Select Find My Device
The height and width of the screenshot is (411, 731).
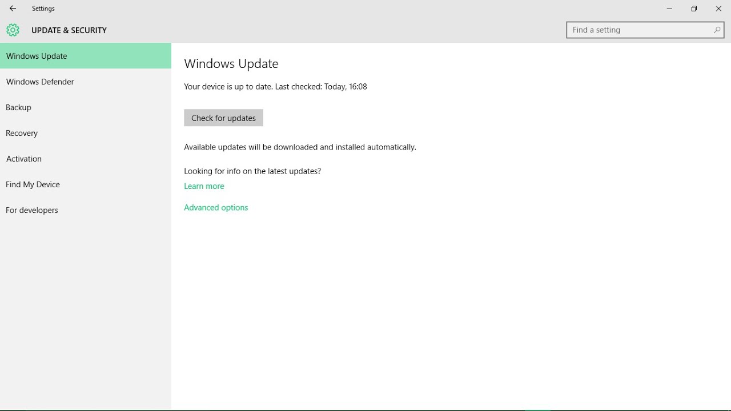pyautogui.click(x=86, y=184)
